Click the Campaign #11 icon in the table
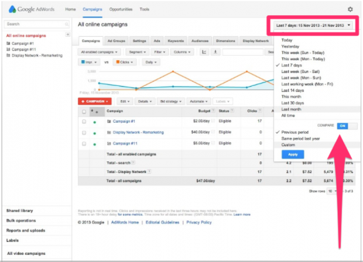Screen dimensions: 363x262 [109, 143]
